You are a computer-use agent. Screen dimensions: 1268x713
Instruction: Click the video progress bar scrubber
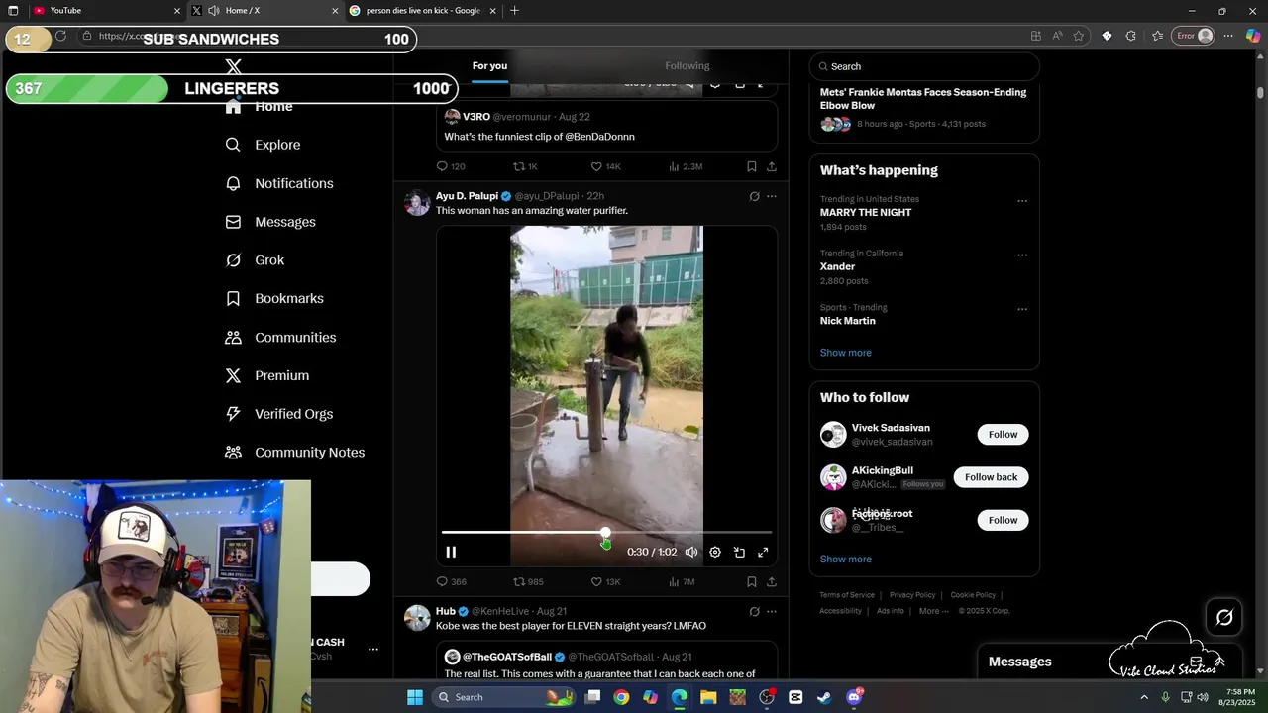coord(605,533)
